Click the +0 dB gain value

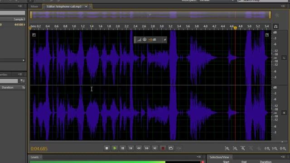point(152,39)
